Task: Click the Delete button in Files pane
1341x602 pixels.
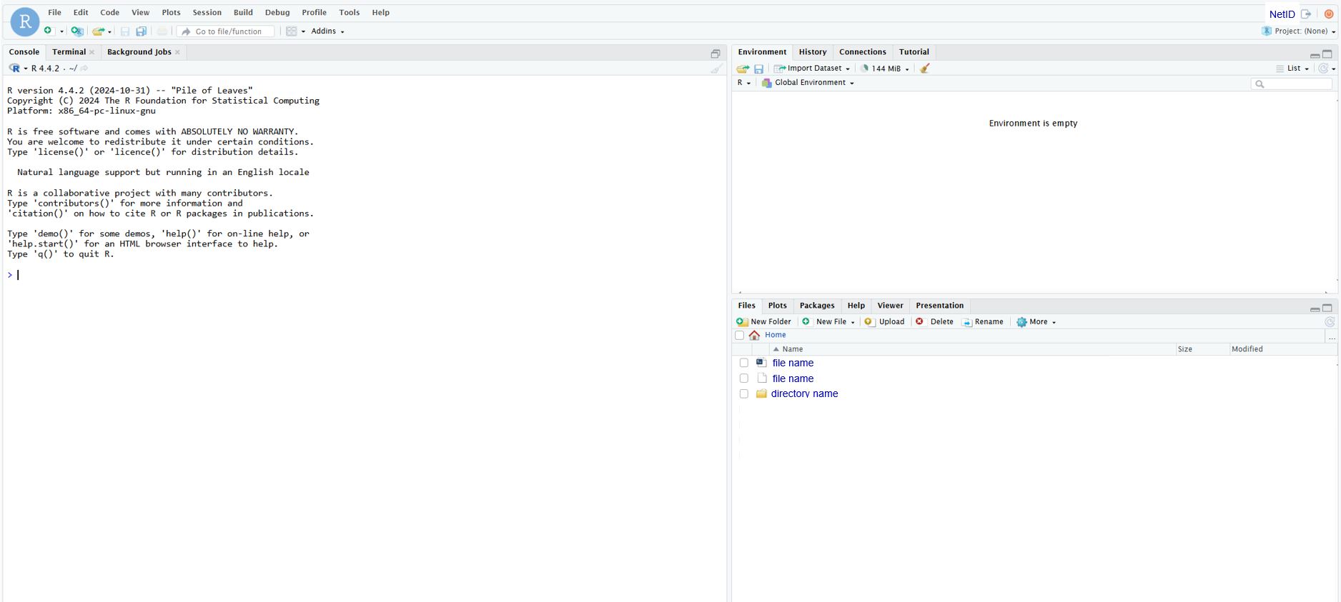Action: pos(934,322)
